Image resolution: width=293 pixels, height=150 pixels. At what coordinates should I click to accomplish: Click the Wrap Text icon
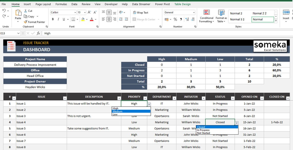(135, 12)
